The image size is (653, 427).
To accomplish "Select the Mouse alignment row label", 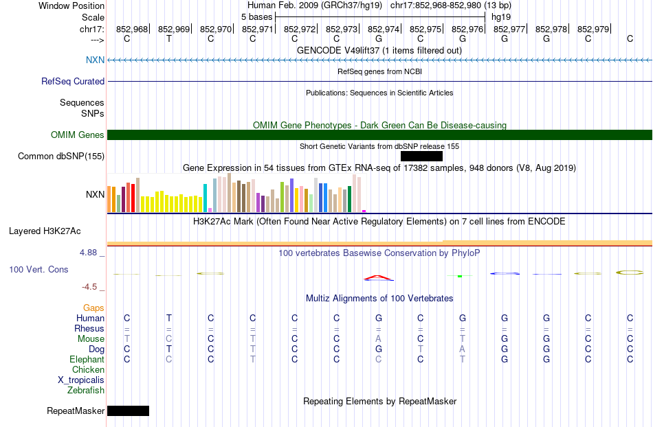I will click(91, 339).
